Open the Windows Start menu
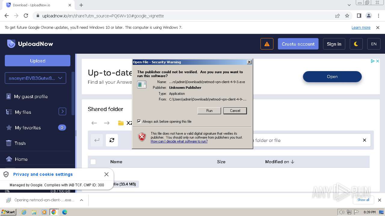Screen dimensions: 385x216 click(x=8, y=212)
